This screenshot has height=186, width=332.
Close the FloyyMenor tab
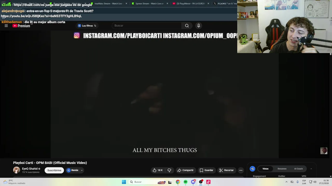coord(208,4)
